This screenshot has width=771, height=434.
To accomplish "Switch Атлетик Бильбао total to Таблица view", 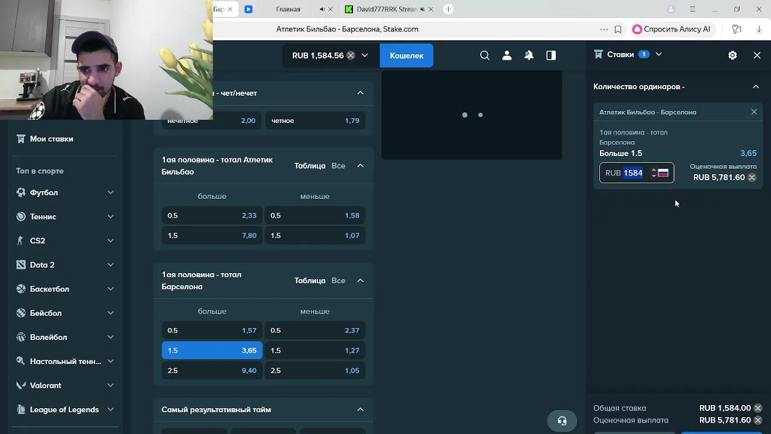I will tap(310, 166).
